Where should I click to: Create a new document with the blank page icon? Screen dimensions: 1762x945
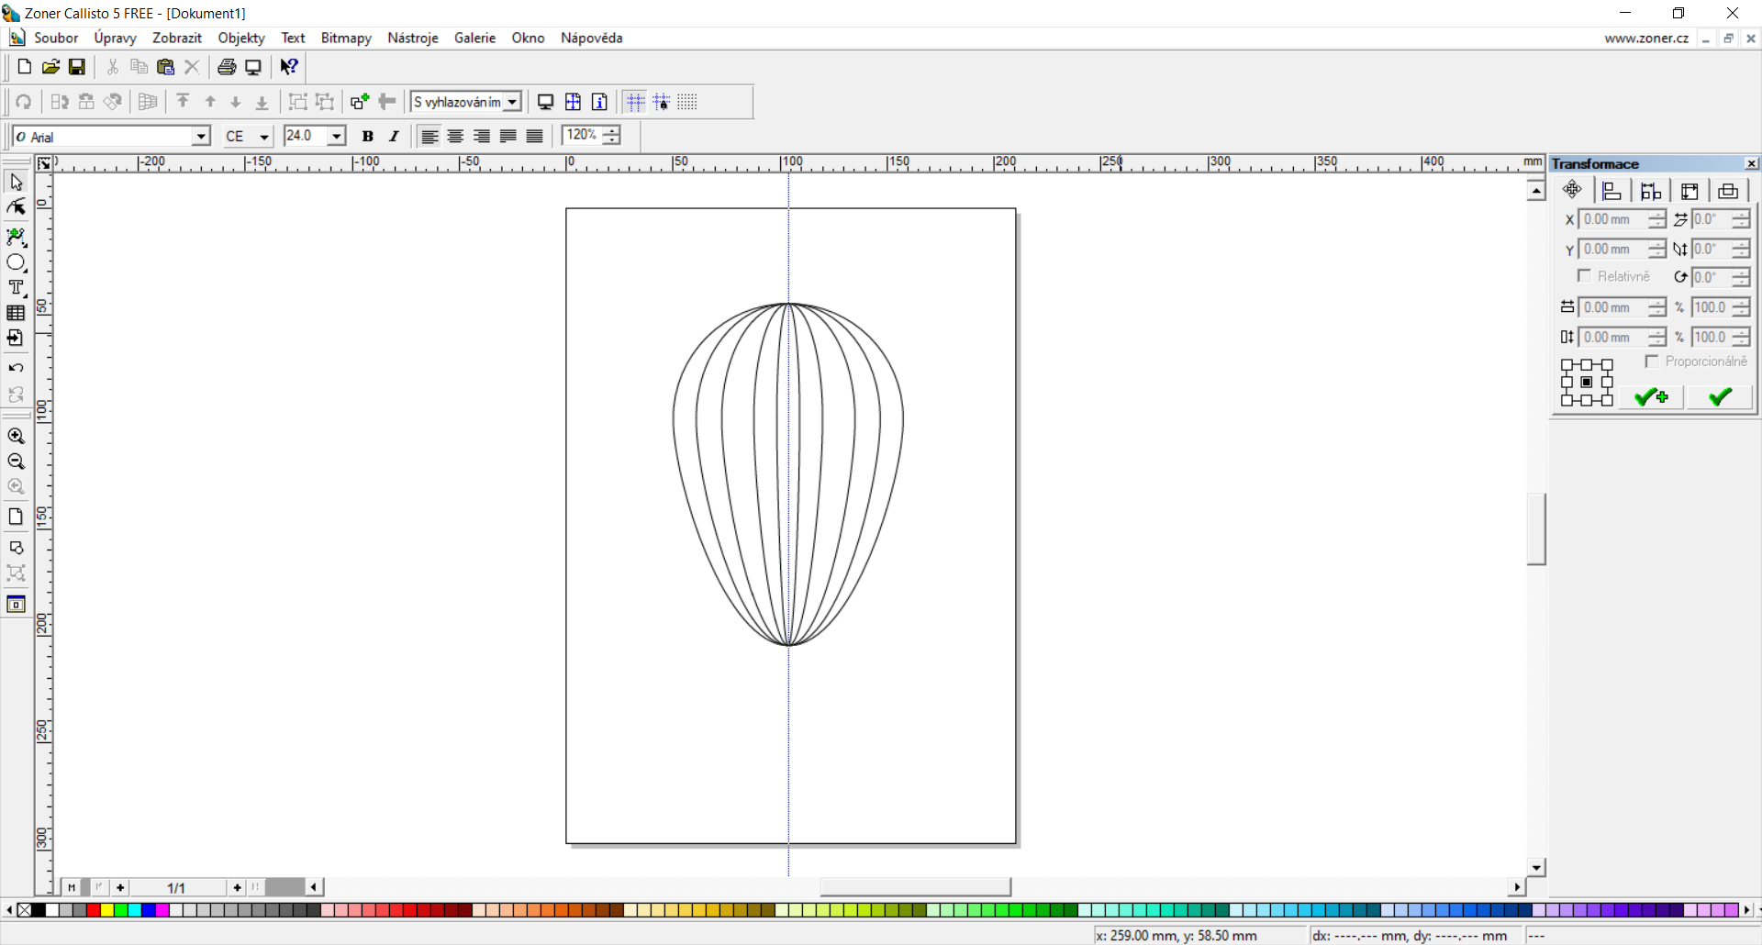[25, 67]
